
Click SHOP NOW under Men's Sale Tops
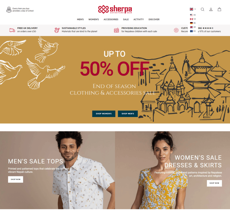pos(16,179)
